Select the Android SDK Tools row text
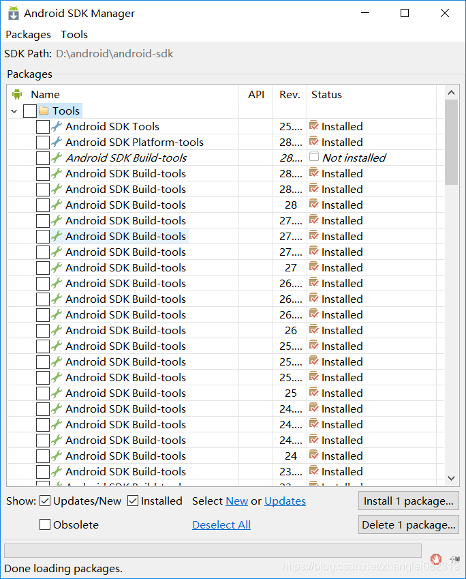This screenshot has height=579, width=466. [x=112, y=127]
